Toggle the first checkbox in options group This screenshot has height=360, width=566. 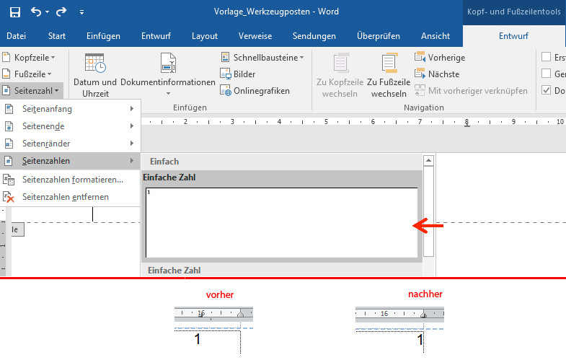(x=547, y=57)
